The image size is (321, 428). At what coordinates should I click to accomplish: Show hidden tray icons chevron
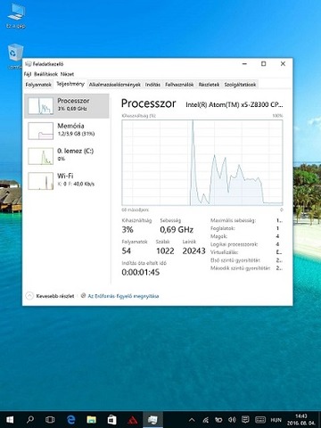point(192,420)
